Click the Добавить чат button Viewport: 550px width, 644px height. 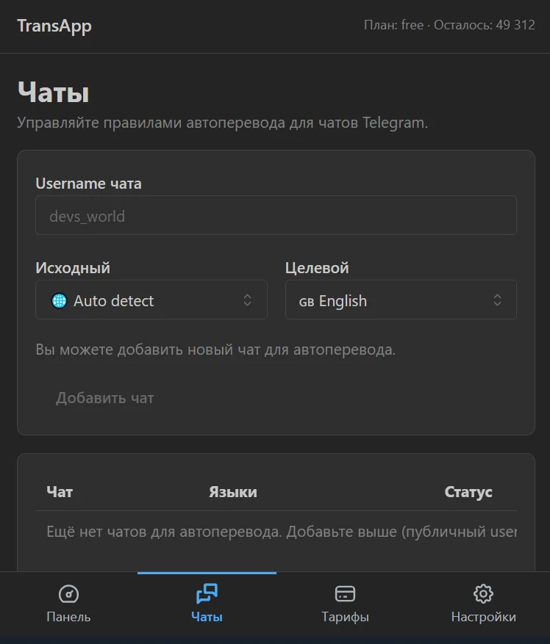point(105,398)
